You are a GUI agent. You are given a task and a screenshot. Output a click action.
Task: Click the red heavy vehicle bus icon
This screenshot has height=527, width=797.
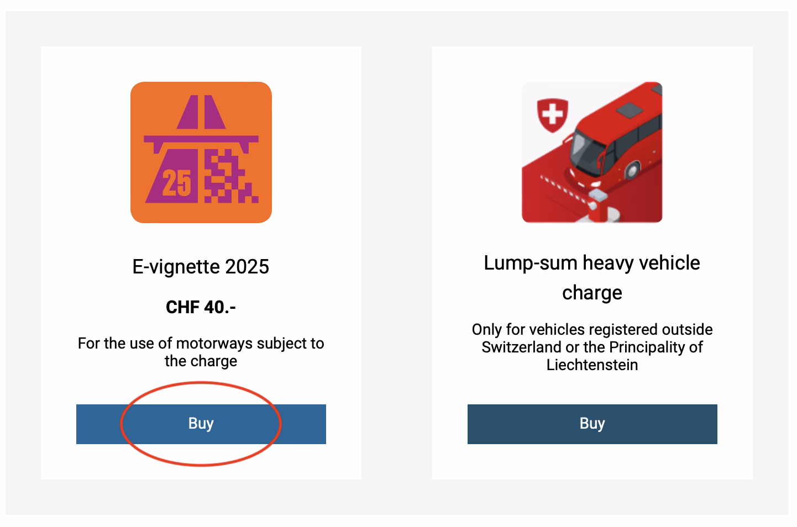click(592, 152)
